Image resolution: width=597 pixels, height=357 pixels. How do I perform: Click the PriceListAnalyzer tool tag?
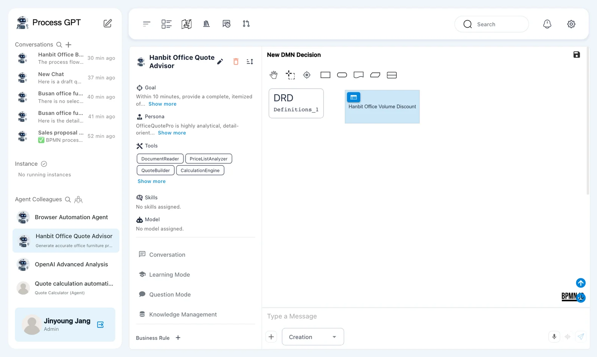(x=209, y=159)
